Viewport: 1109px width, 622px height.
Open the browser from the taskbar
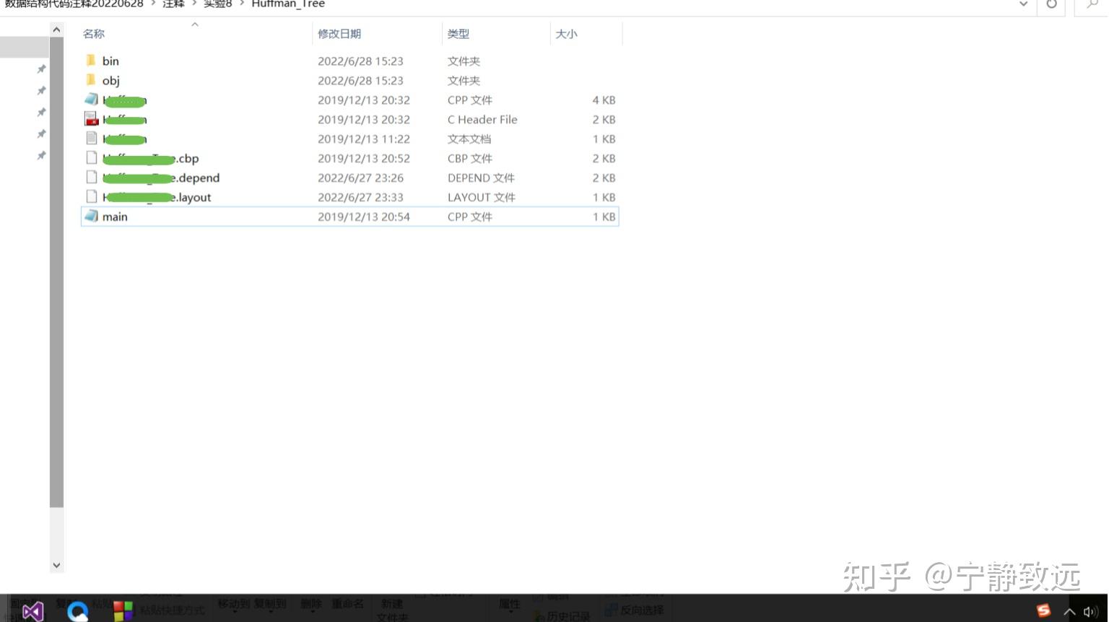pos(77,611)
